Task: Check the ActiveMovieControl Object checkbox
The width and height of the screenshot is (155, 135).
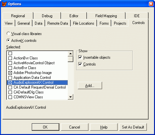Action: click(10, 63)
